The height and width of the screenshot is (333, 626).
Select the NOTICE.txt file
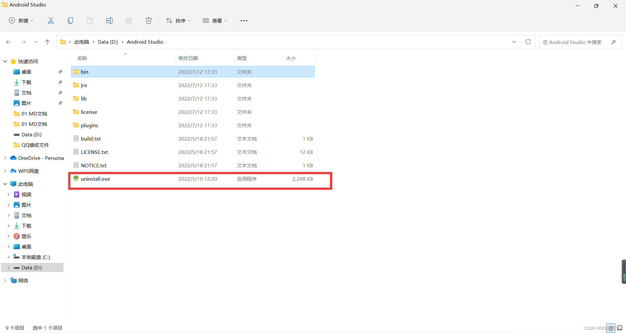point(193,165)
